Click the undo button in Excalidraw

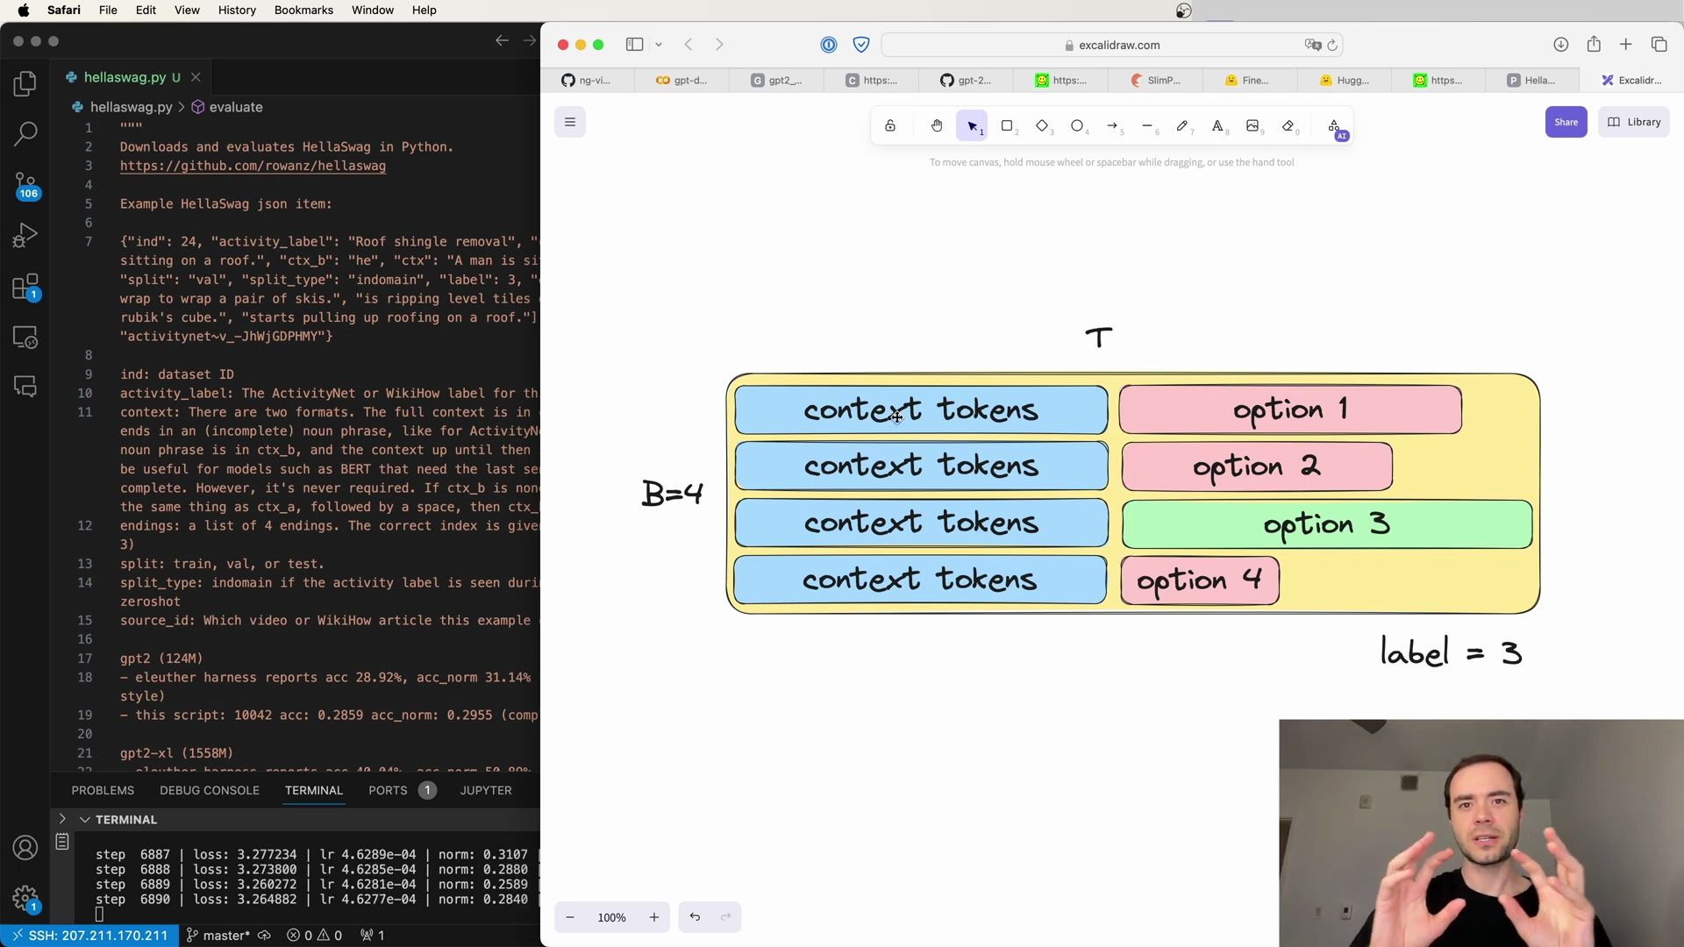[696, 915]
